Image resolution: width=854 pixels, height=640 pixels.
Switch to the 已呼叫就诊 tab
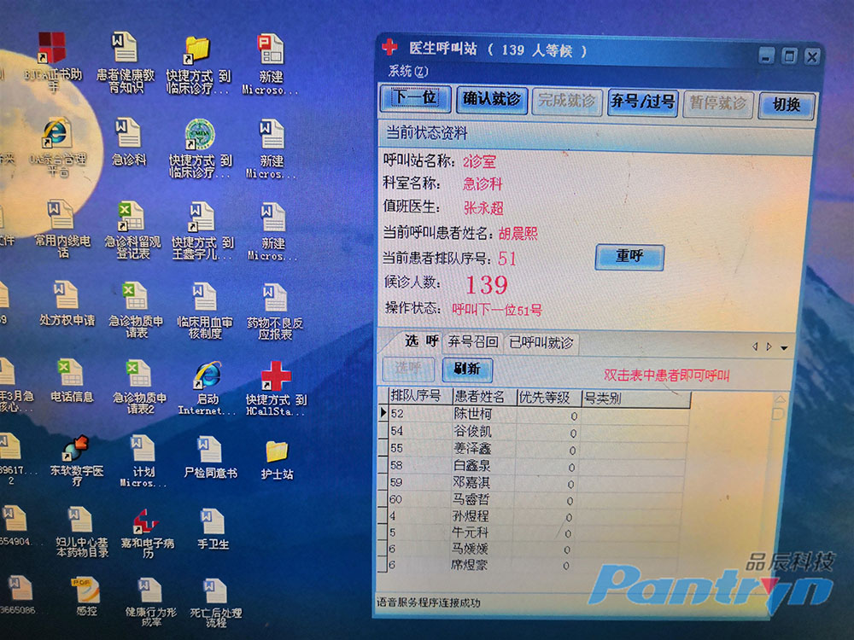(x=541, y=343)
